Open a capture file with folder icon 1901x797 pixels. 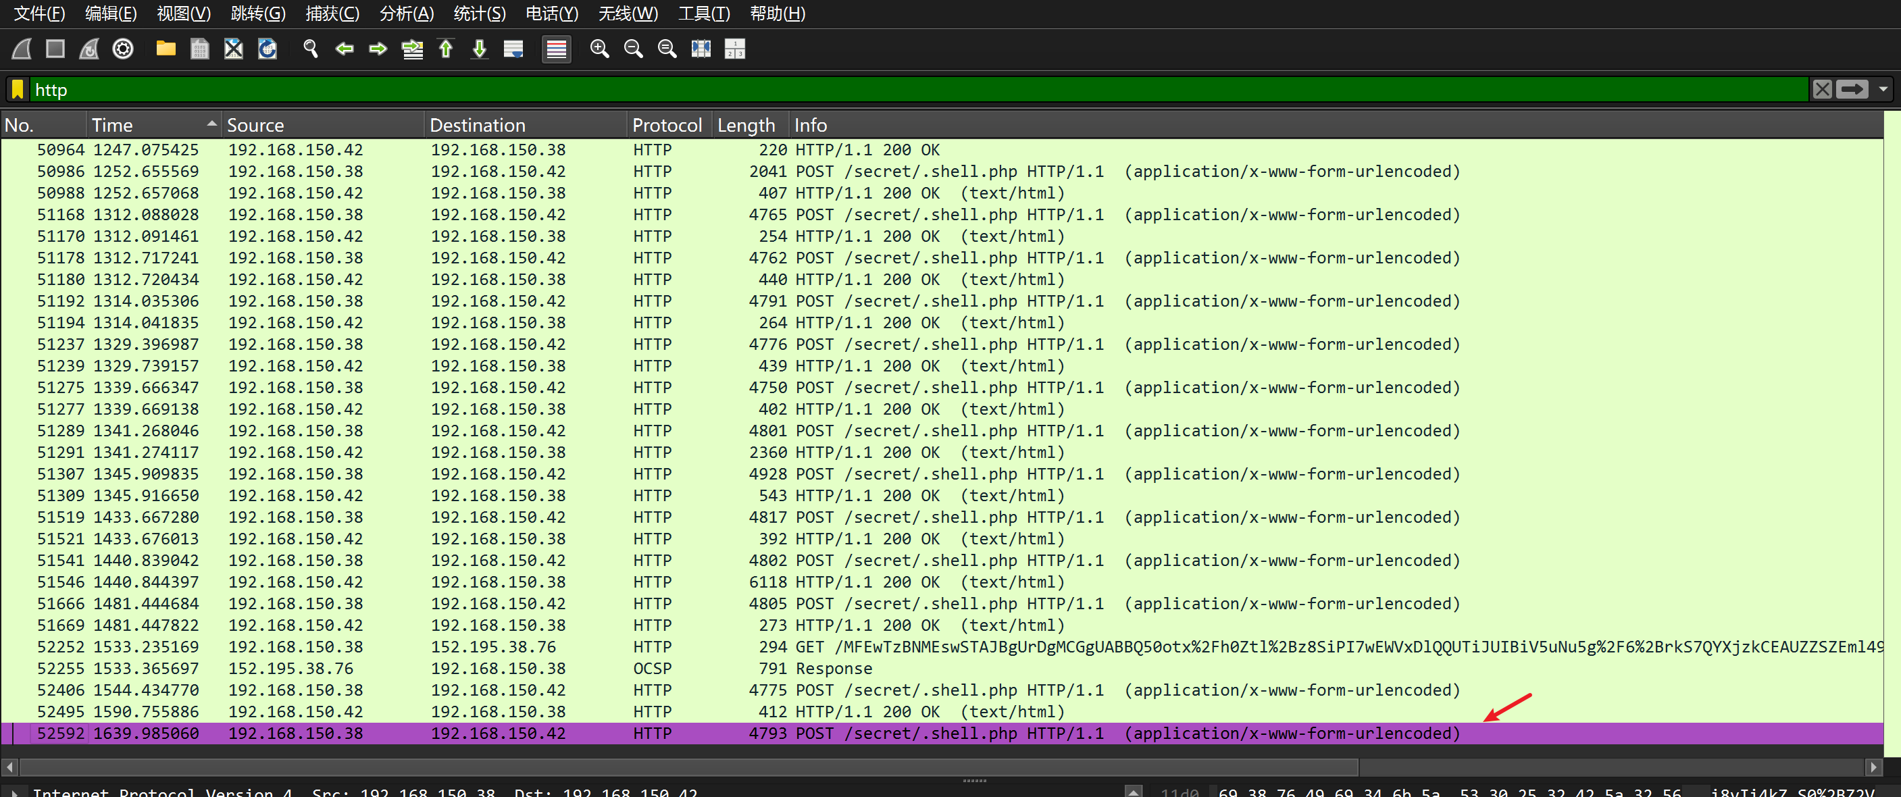click(166, 49)
